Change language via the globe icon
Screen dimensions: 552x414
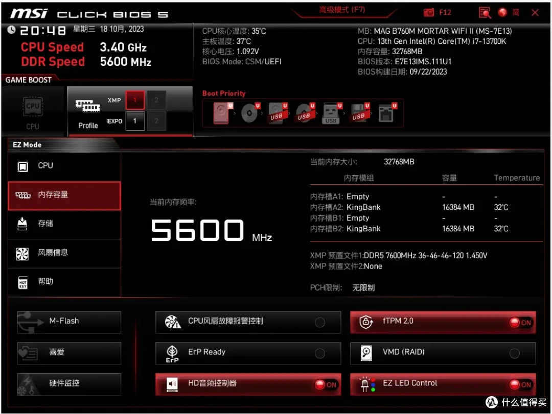pyautogui.click(x=502, y=12)
